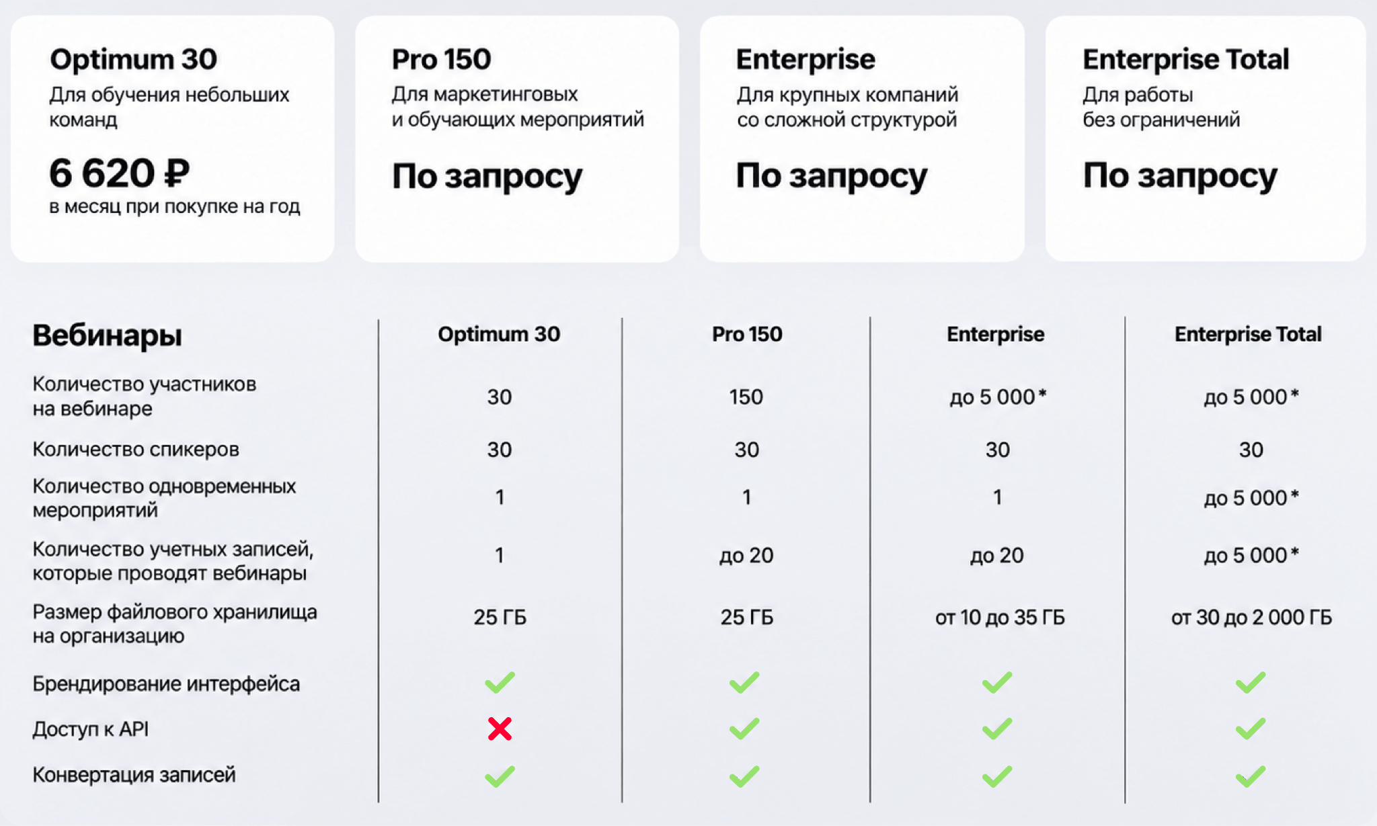1377x826 pixels.
Task: Click the 6 620 ₽ price
Action: tap(119, 173)
